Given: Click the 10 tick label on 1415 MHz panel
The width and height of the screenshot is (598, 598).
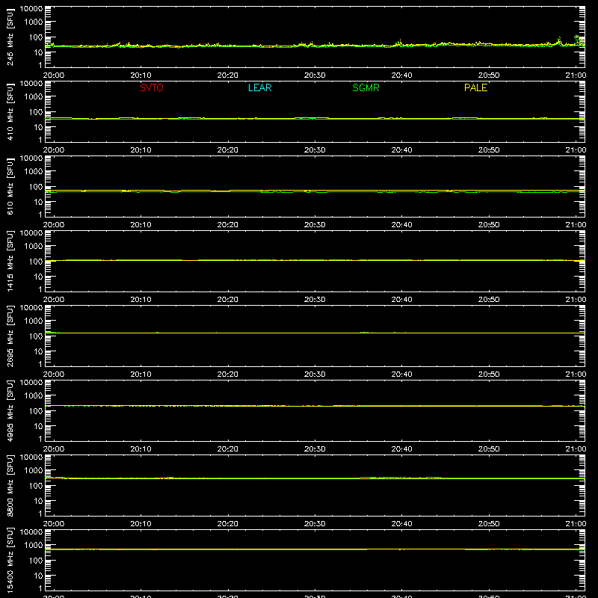Looking at the screenshot, I should pos(38,277).
